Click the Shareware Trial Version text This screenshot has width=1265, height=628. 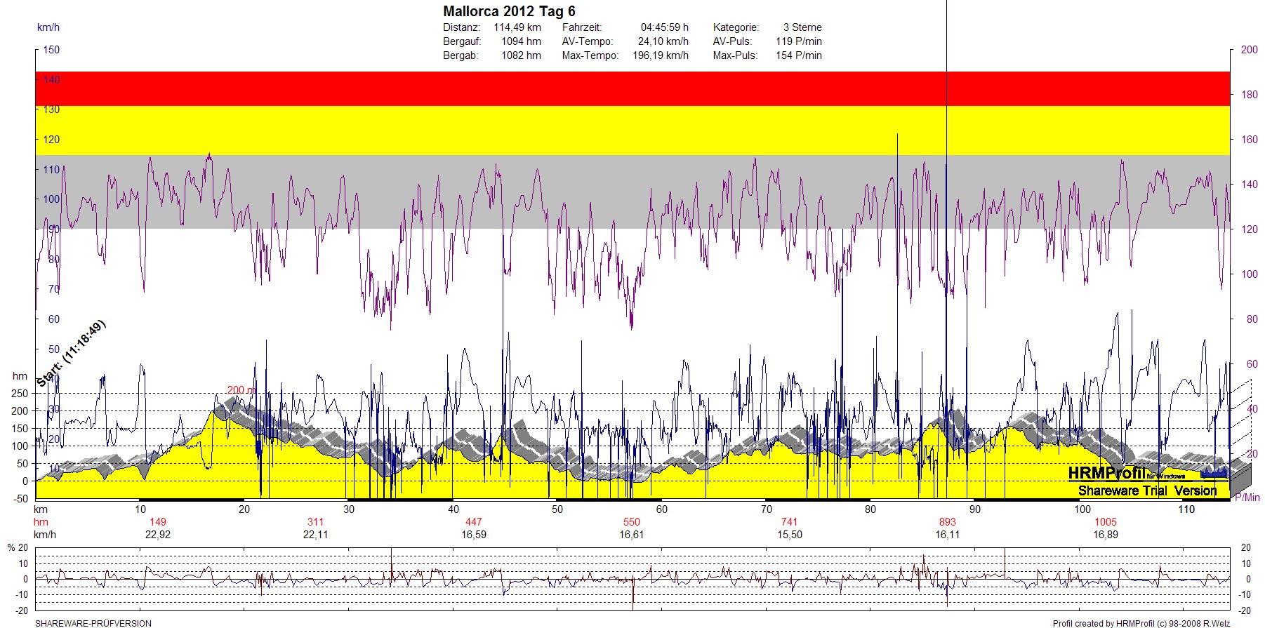point(1147,490)
